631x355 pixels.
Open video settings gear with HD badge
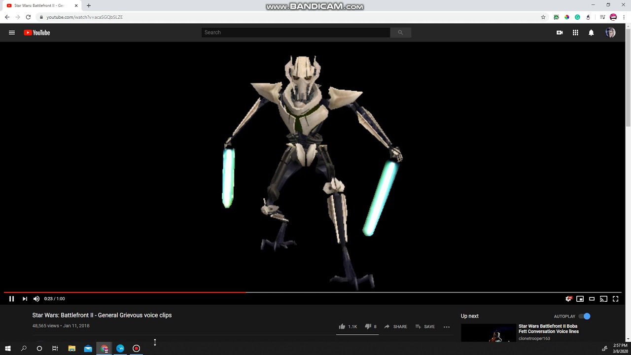[x=569, y=299]
